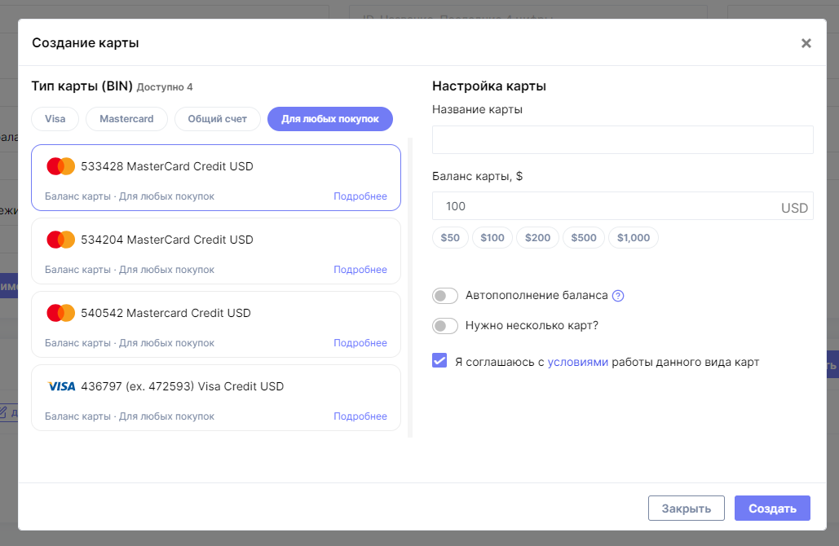Select the Общий счет filter tab
Viewport: 839px width, 546px height.
(x=217, y=119)
